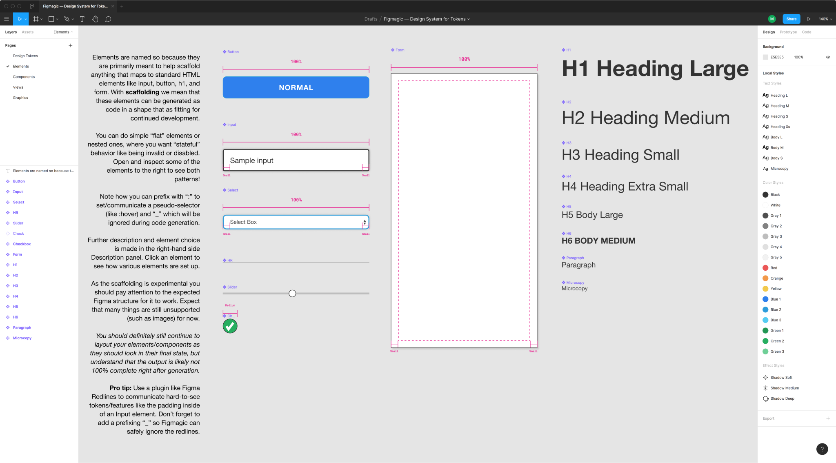Open the help question mark button
This screenshot has height=463, width=836.
click(822, 449)
